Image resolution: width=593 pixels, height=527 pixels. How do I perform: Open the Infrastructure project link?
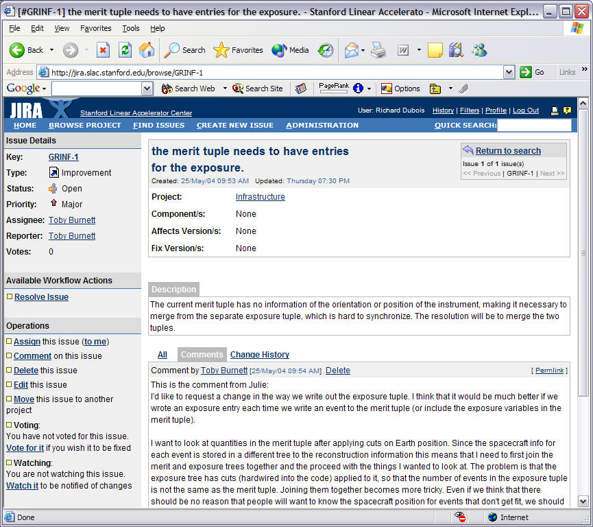[x=261, y=197]
